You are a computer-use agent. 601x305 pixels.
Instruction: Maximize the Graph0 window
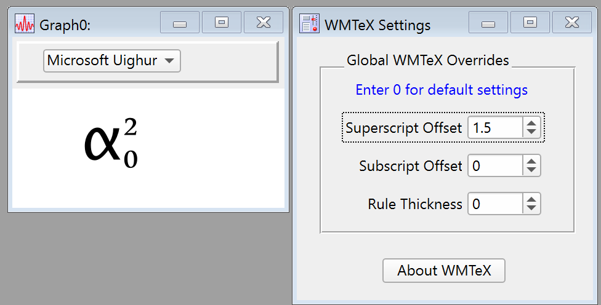tap(221, 23)
